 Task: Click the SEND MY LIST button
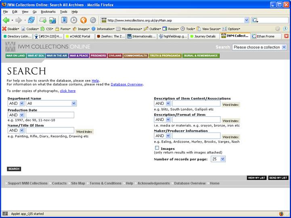(x=278, y=178)
